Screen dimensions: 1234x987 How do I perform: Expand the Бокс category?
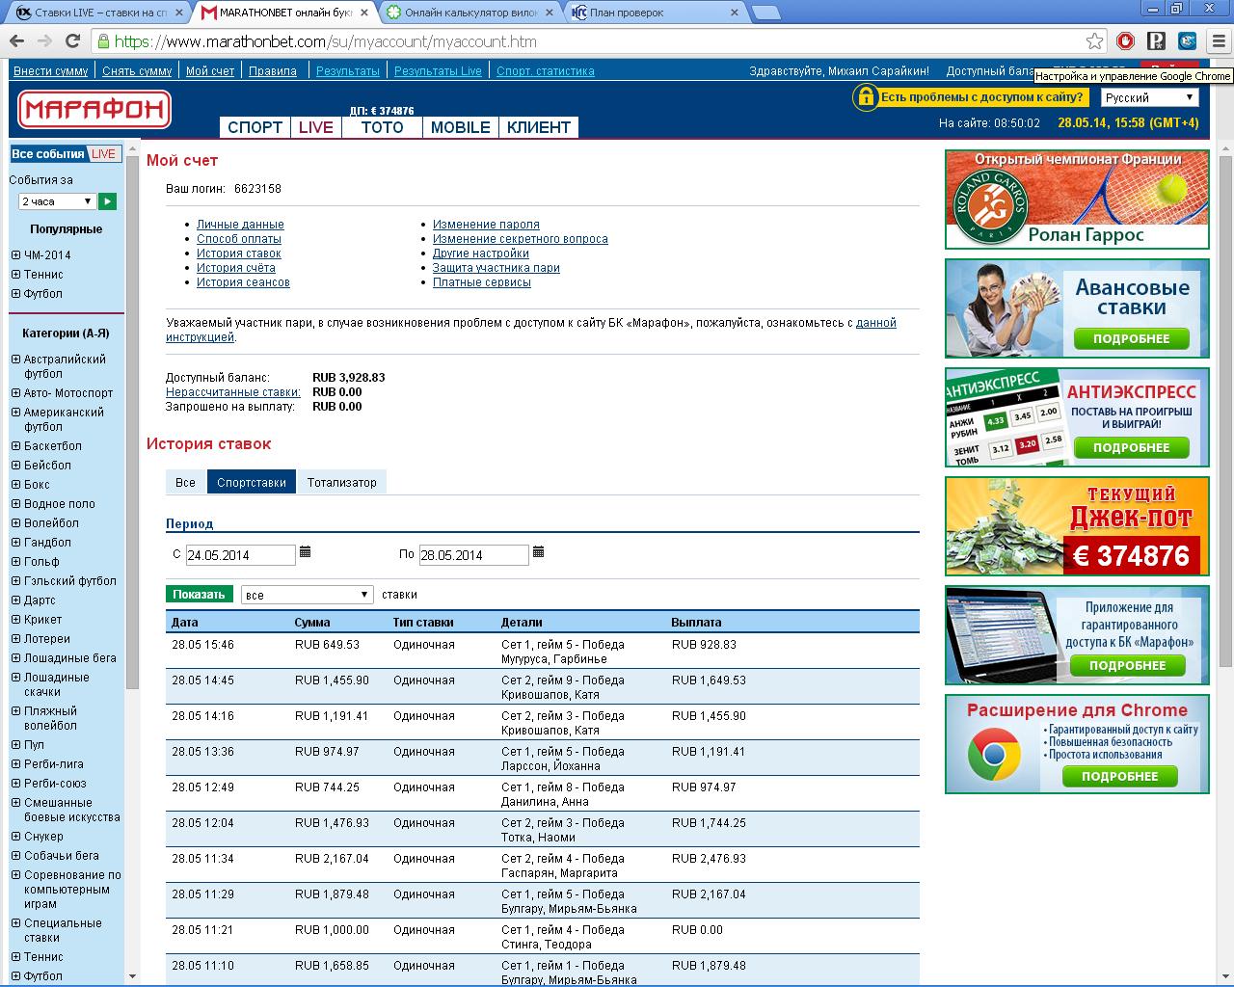pos(15,485)
